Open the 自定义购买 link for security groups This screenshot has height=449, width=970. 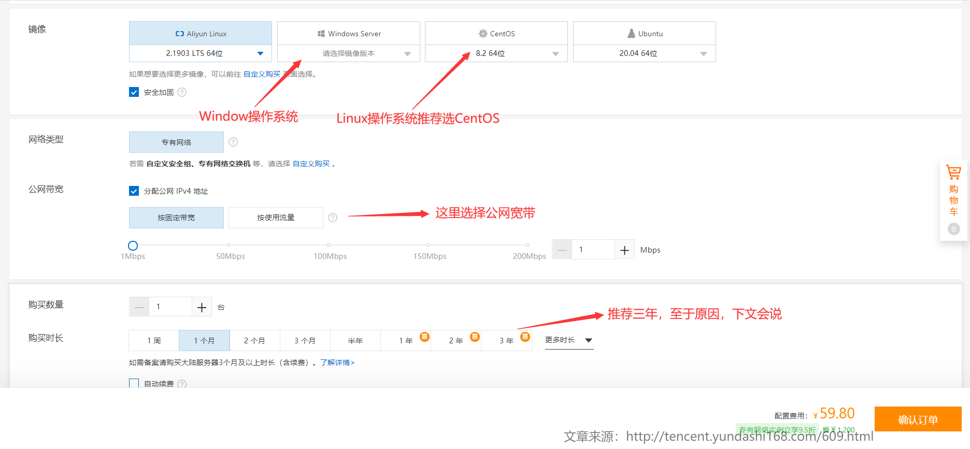tap(311, 164)
